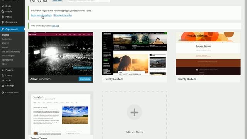Select the Twenty Thirteen theme thumbnail
The height and width of the screenshot is (139, 247).
tap(208, 54)
